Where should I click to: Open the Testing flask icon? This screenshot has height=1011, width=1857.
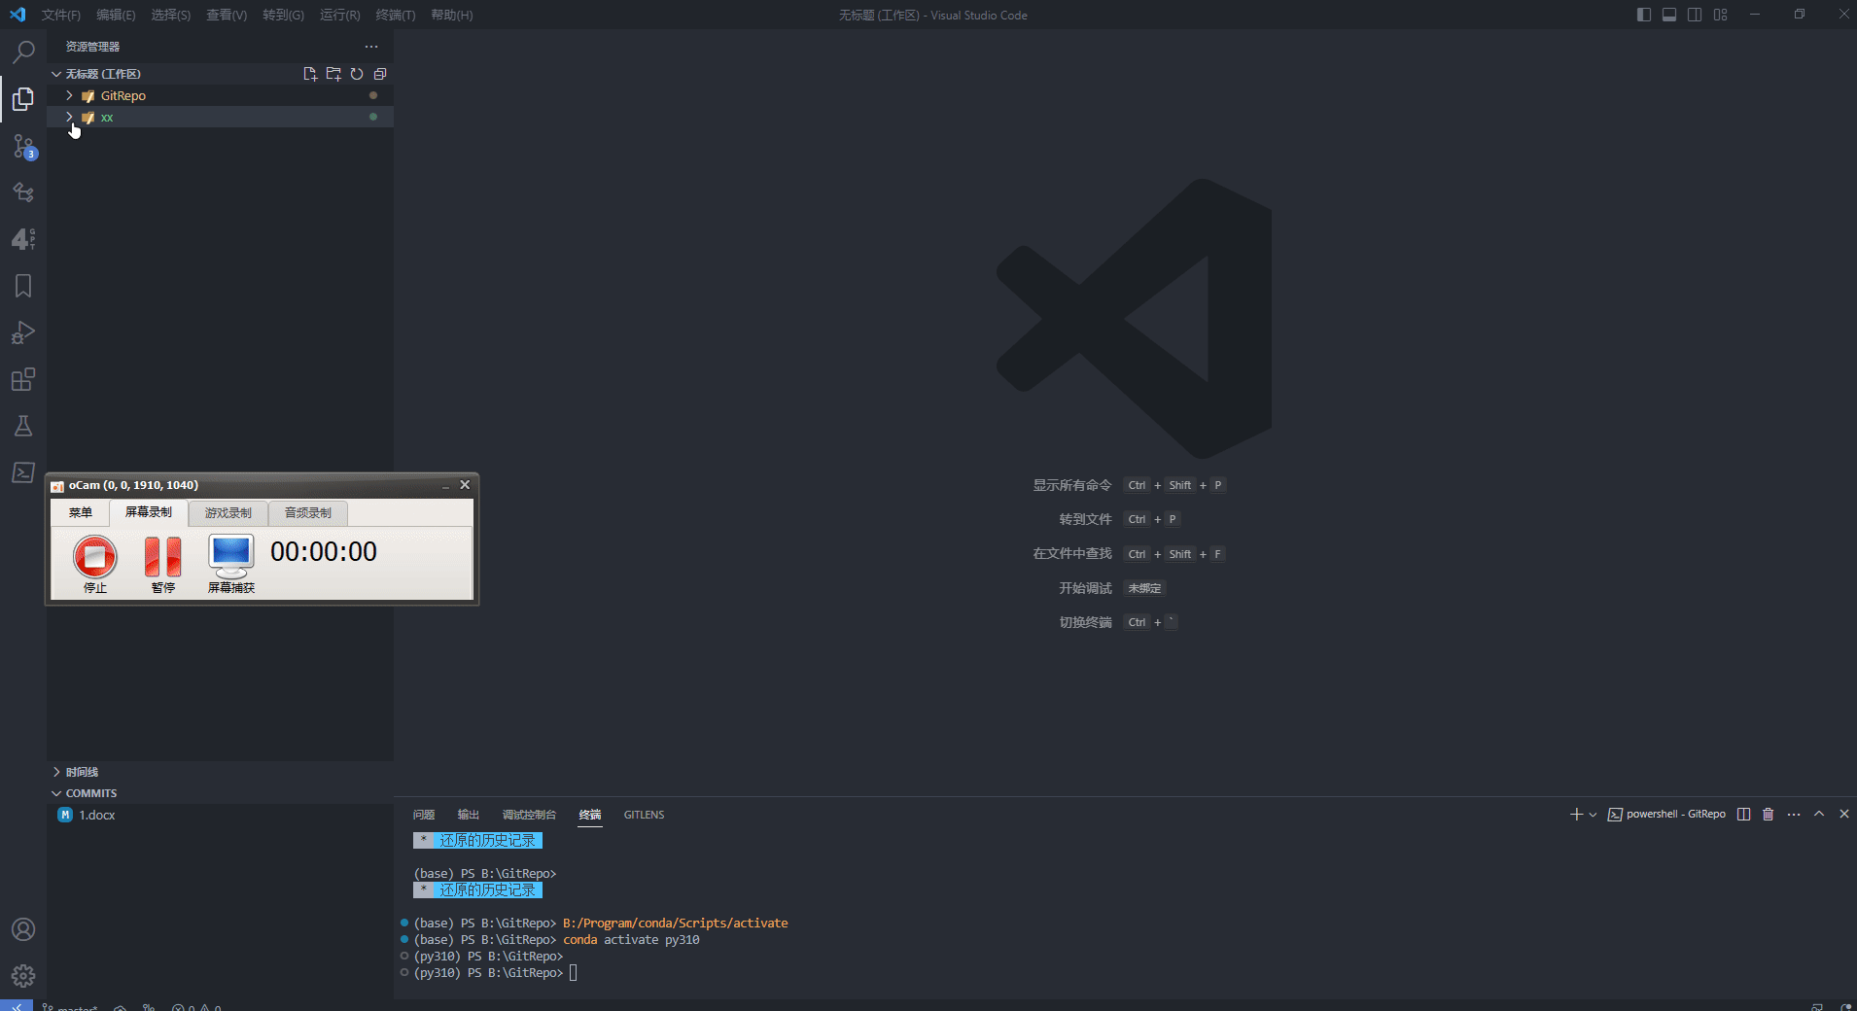pos(23,426)
